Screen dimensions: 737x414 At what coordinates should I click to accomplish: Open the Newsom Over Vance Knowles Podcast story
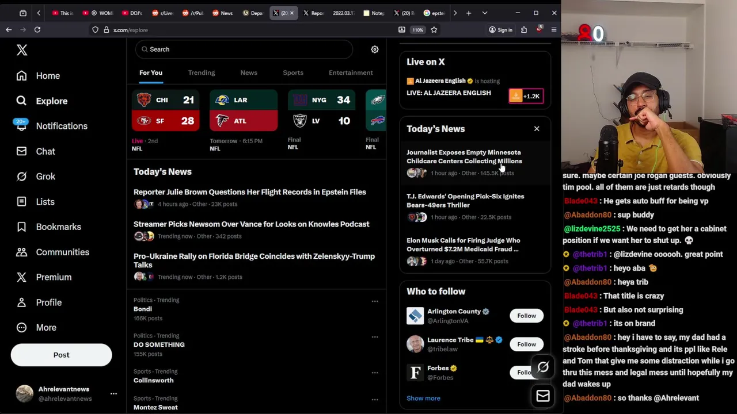click(252, 224)
